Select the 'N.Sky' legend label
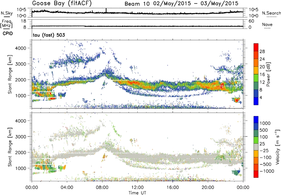Screen dimensions: 281x195 point(7,13)
